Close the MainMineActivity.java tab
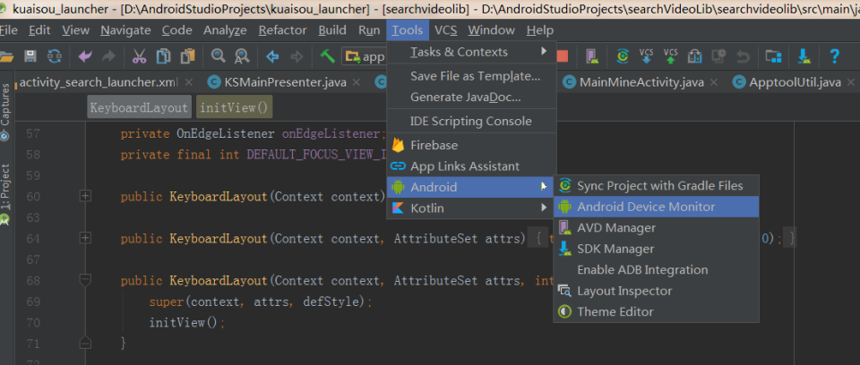860x365 pixels. click(714, 83)
